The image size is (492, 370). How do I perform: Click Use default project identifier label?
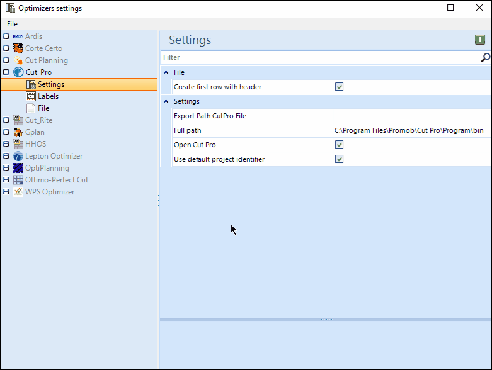219,159
